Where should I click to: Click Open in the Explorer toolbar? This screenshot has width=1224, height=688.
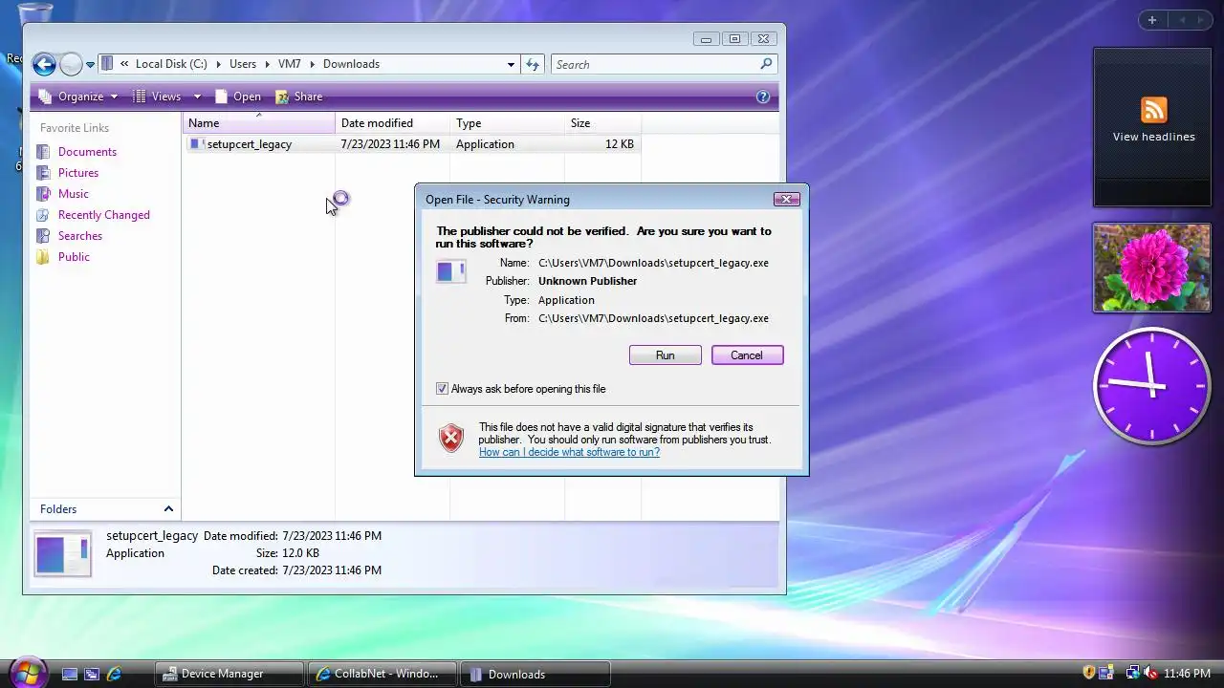tap(238, 97)
